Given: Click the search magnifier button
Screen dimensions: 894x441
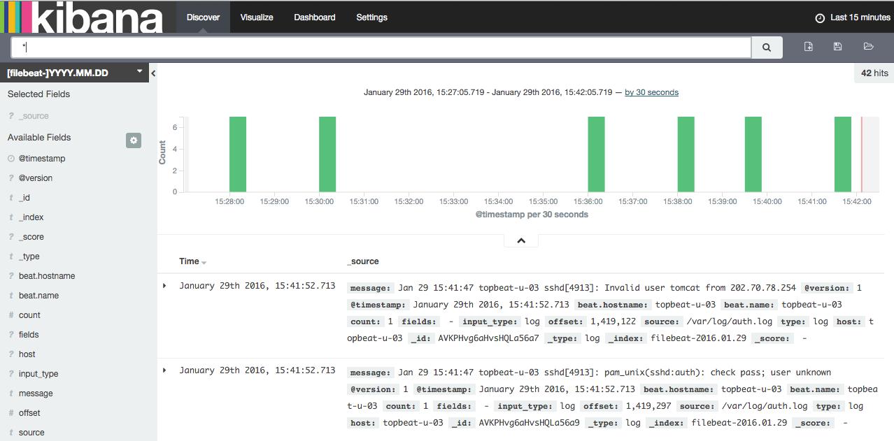Looking at the screenshot, I should (x=767, y=48).
